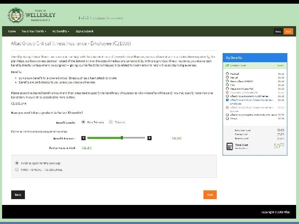This screenshot has width=299, height=224.
Task: Go to the Home menu item
Action: [x=12, y=31]
